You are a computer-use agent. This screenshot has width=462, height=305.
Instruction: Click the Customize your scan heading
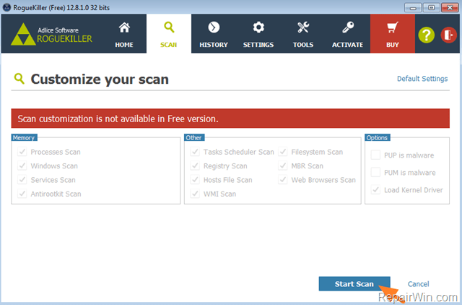click(100, 80)
